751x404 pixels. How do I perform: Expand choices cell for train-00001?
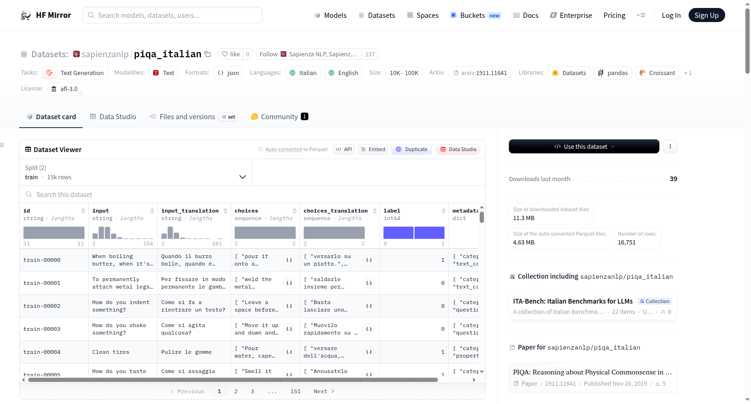coord(289,283)
